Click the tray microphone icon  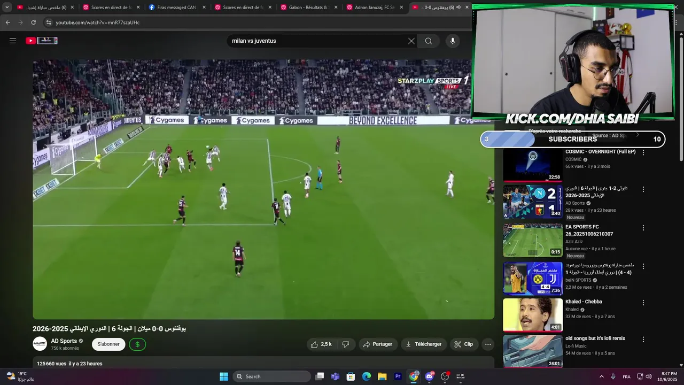(613, 376)
